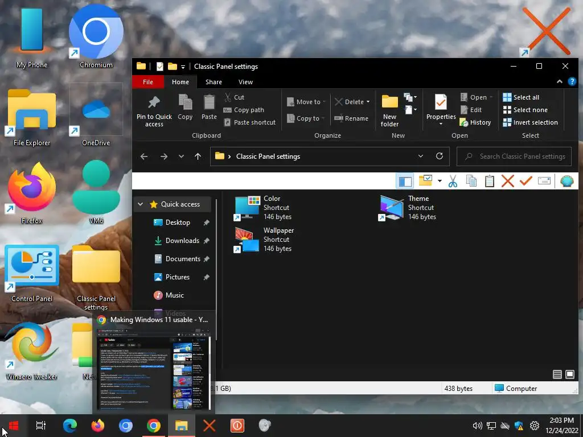This screenshot has height=437, width=583.
Task: Toggle the navigation pane toolbar icon
Action: coord(405,181)
